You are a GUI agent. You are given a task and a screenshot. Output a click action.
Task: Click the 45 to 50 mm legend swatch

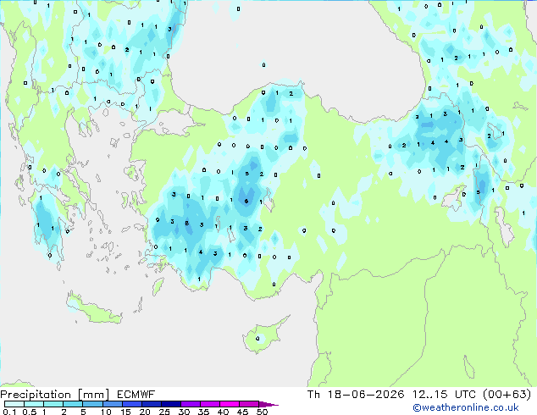tap(249, 404)
